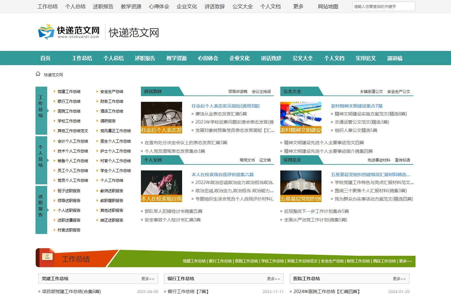Click 宣传标语 in 实用范文 header

(x=403, y=160)
